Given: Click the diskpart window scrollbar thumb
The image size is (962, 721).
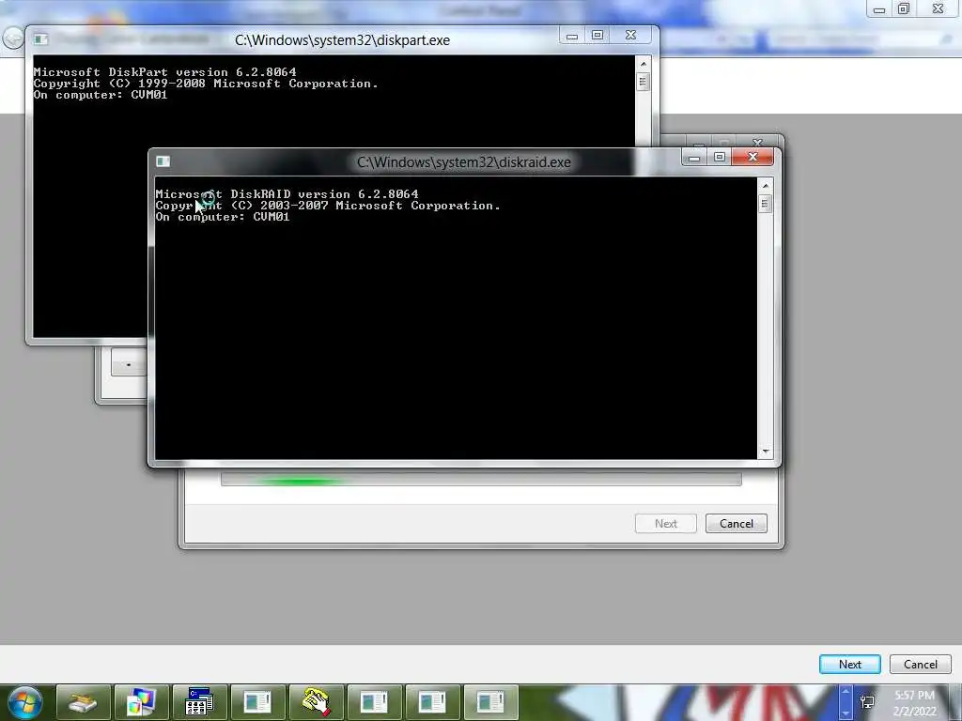Looking at the screenshot, I should [643, 83].
